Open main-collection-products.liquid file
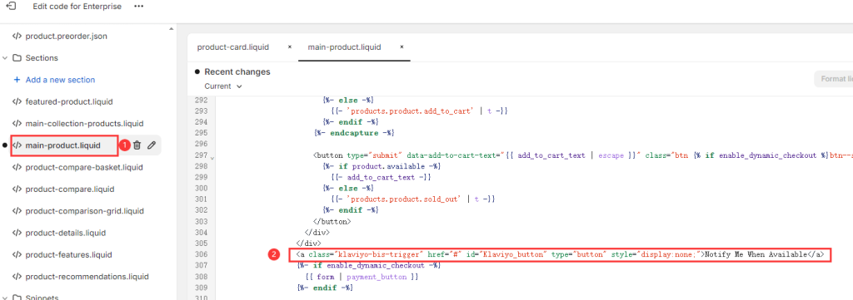 tap(84, 124)
